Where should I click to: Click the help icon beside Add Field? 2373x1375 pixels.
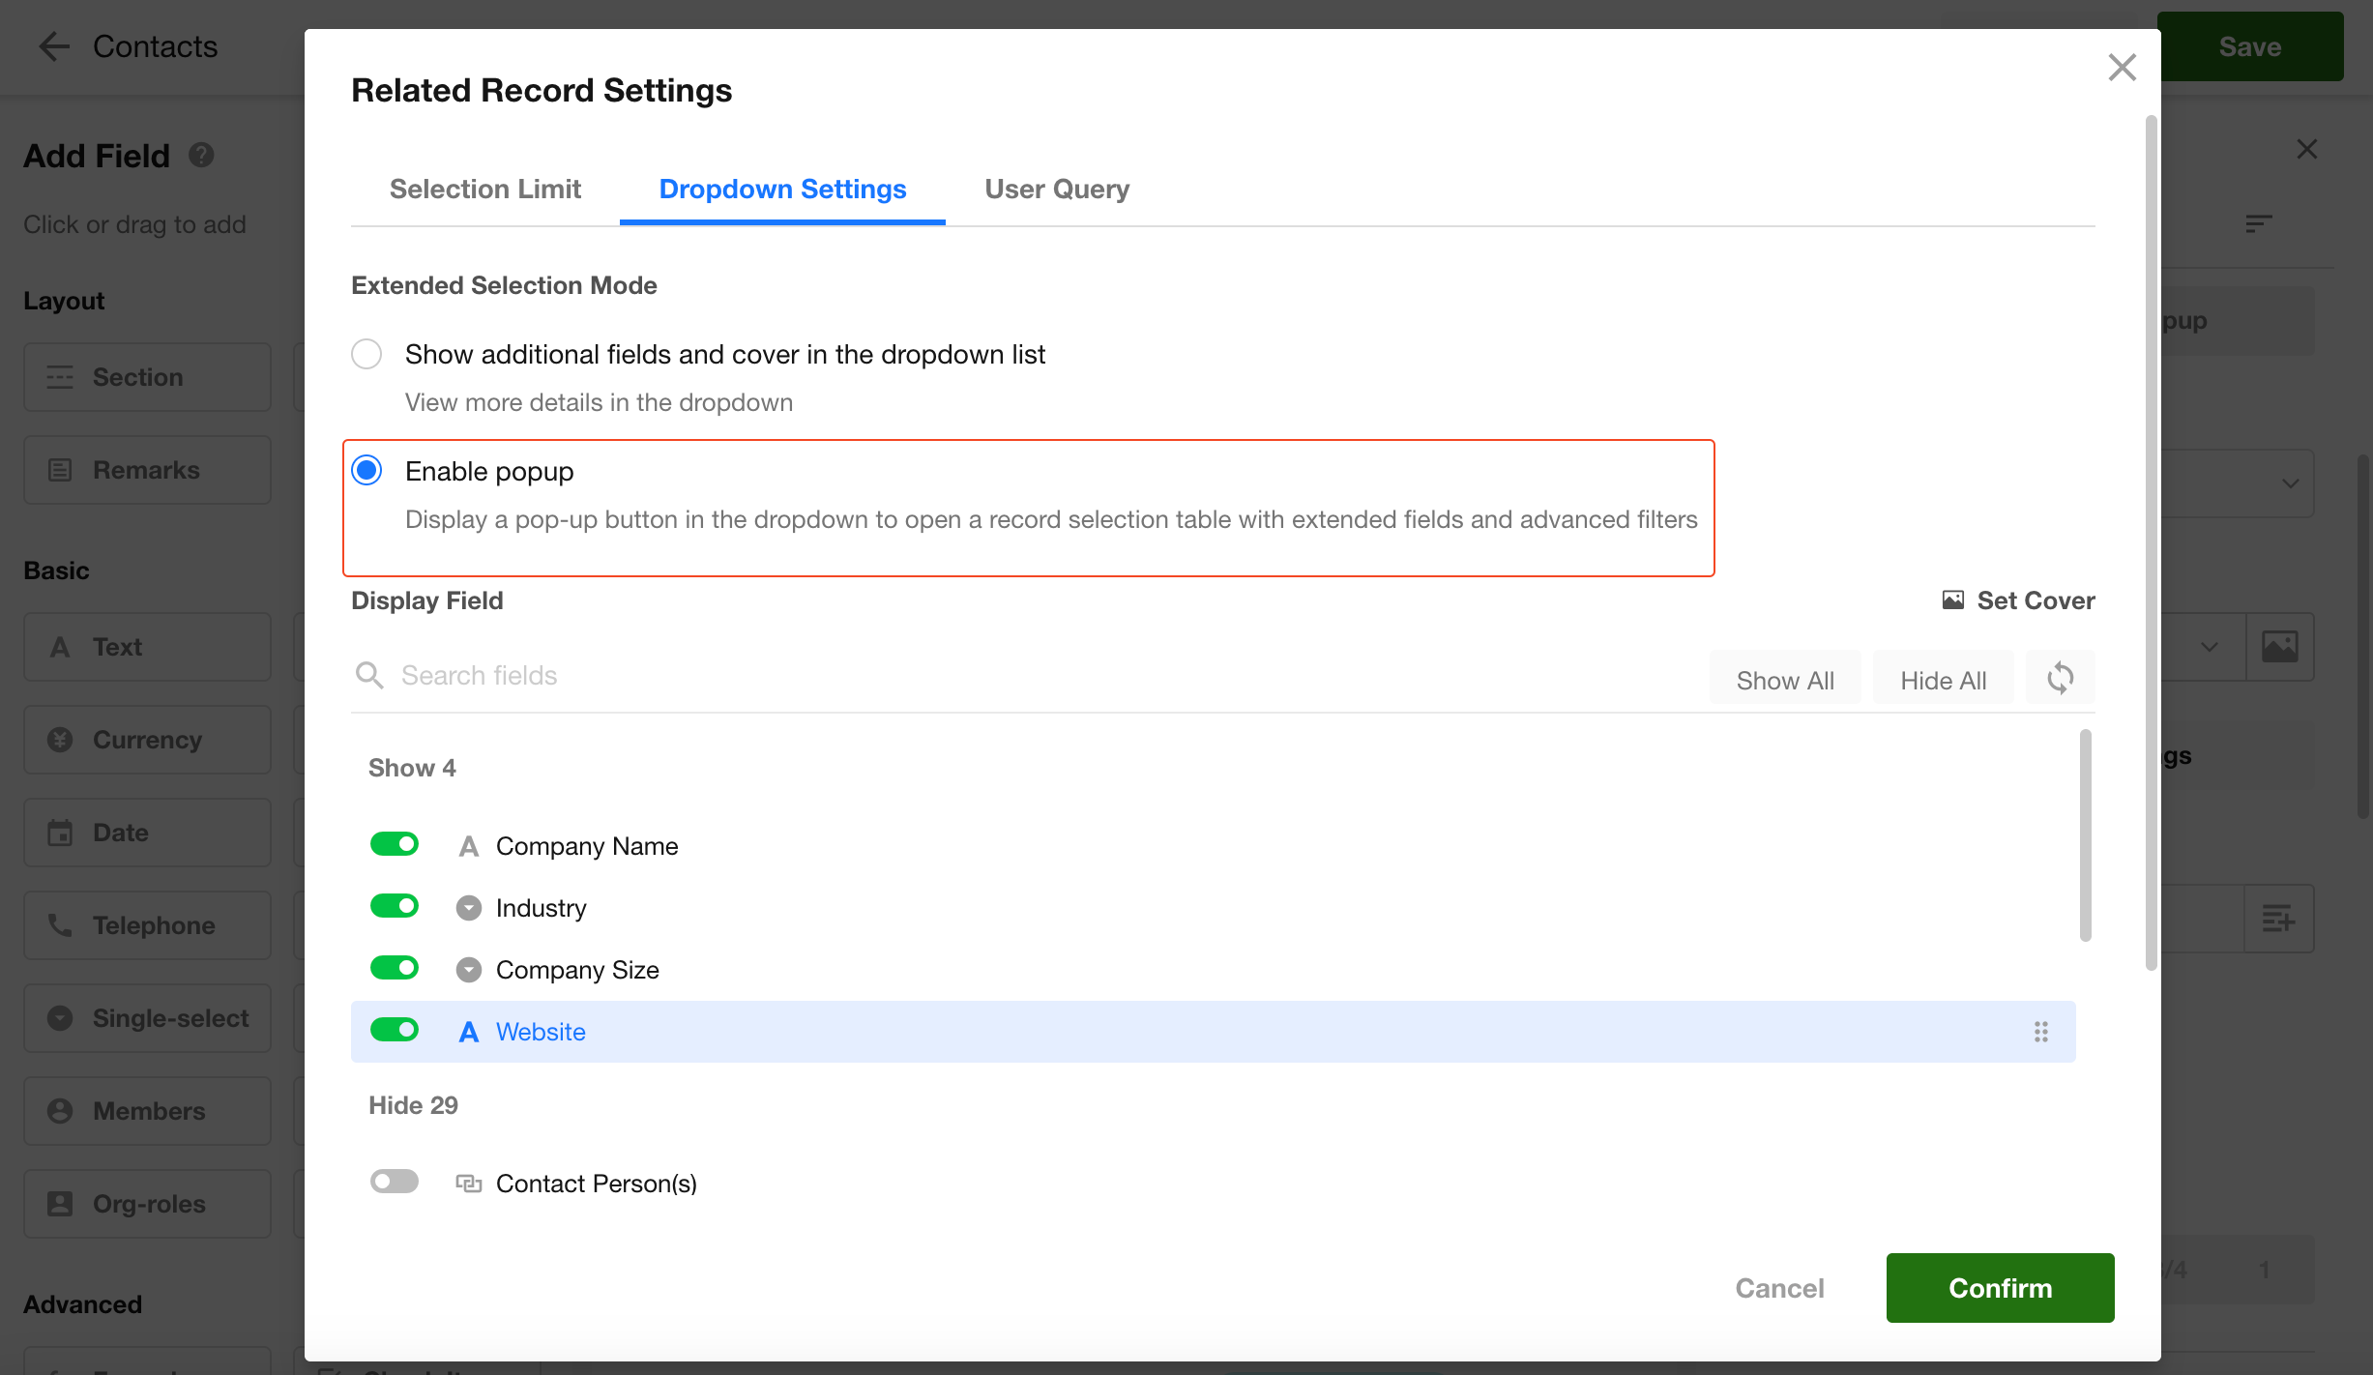(201, 155)
